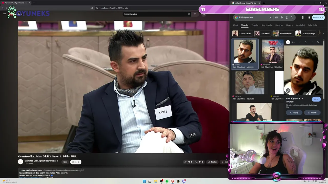328x184 pixels.
Task: Bookmark the page in the address bar
Action: point(92,8)
